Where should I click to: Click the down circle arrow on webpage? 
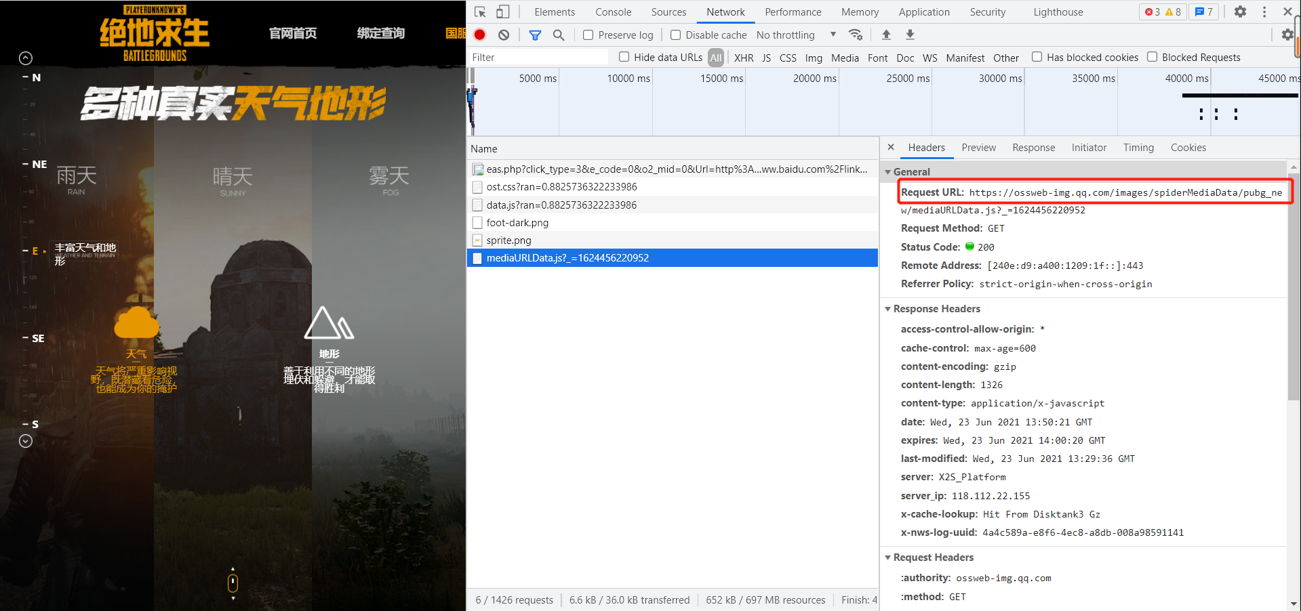tap(26, 441)
